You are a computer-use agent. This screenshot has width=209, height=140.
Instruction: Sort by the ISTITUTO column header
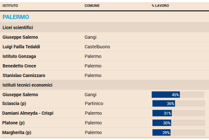click(10, 6)
